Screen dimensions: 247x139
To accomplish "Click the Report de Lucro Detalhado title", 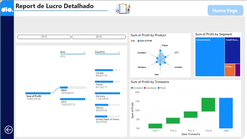I will coord(54,6).
